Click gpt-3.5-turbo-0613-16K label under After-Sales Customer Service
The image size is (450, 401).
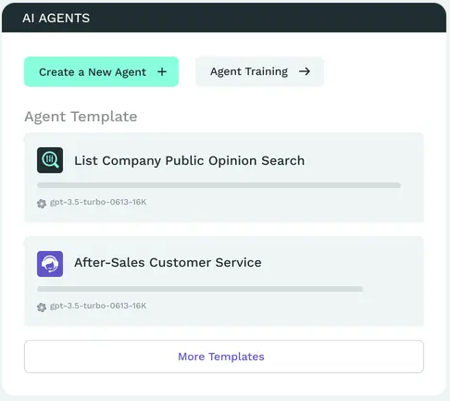pyautogui.click(x=98, y=306)
